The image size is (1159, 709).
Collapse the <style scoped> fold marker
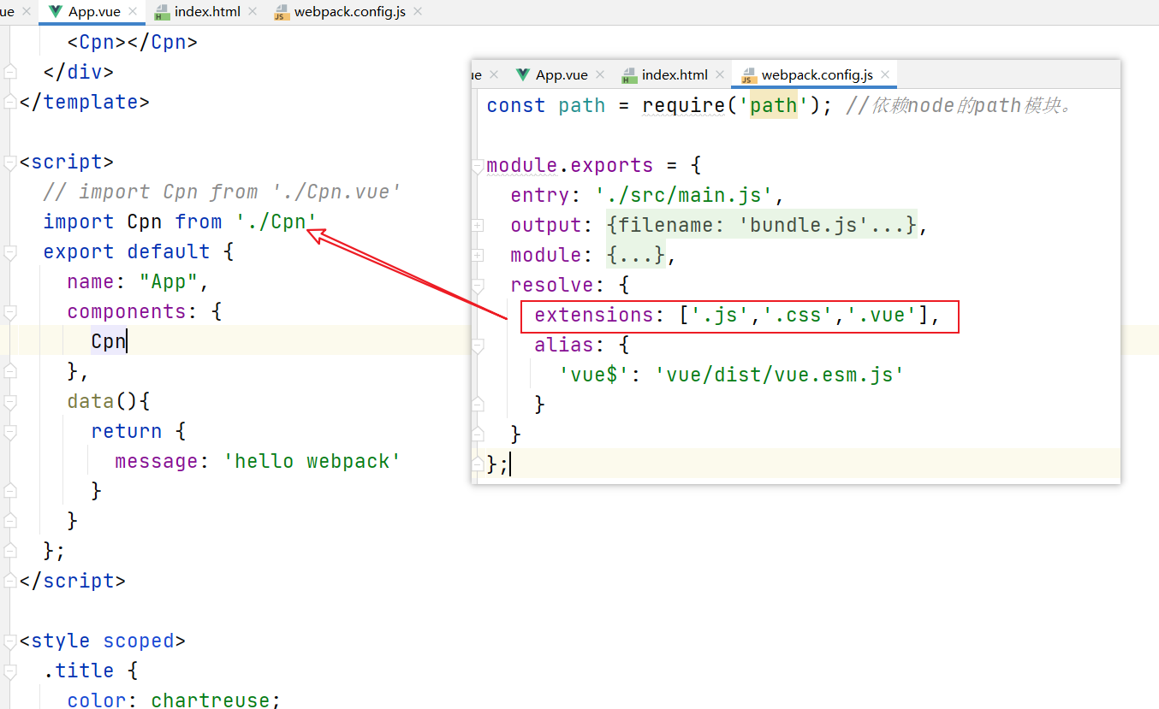coord(9,641)
